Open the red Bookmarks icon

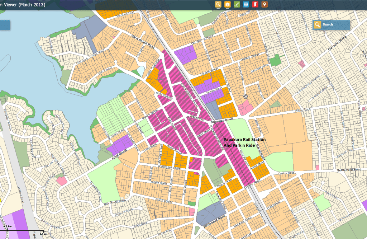click(255, 5)
